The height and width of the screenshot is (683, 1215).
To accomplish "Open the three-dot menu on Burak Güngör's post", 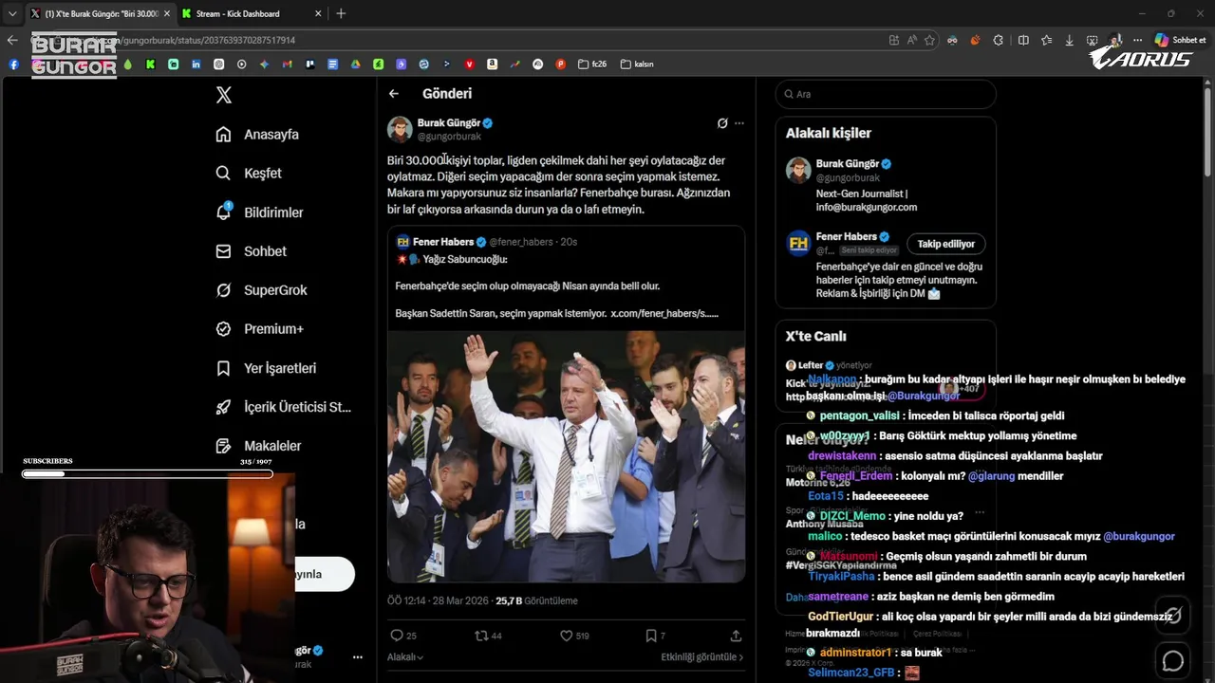I will click(x=739, y=123).
